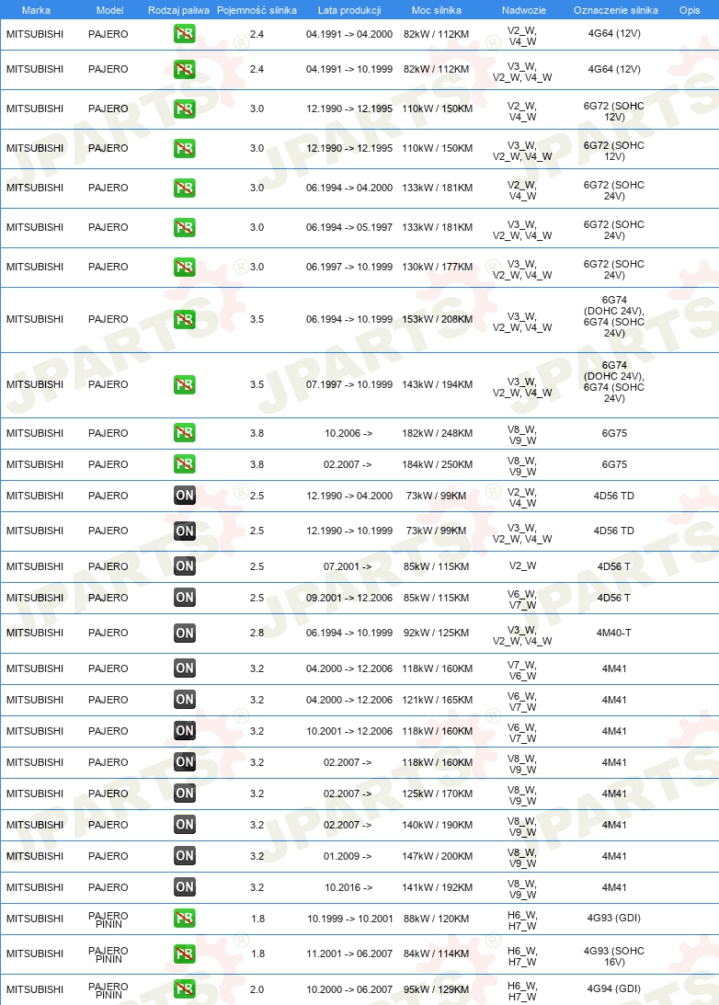Click the 07.2001 -> production date cell
The height and width of the screenshot is (1005, 719).
pos(348,566)
